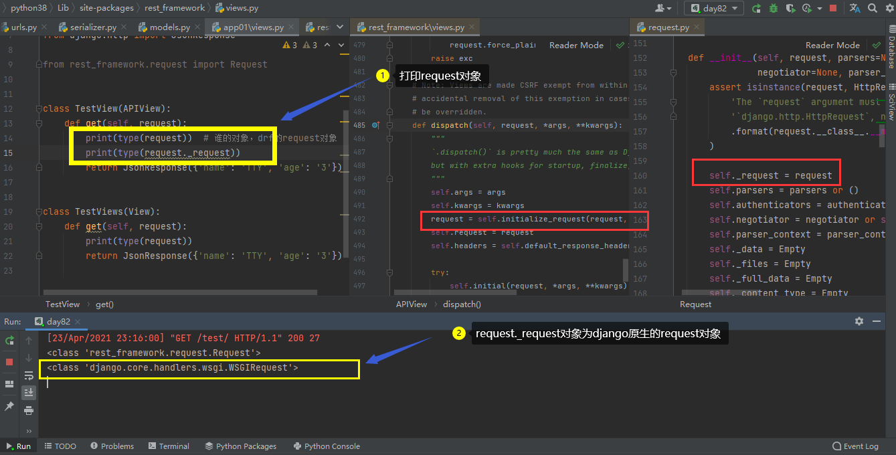This screenshot has width=896, height=455.
Task: Click the gutter override icon at line 485
Action: click(375, 125)
